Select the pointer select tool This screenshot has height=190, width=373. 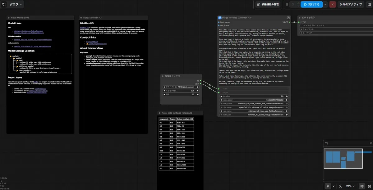(x=328, y=186)
